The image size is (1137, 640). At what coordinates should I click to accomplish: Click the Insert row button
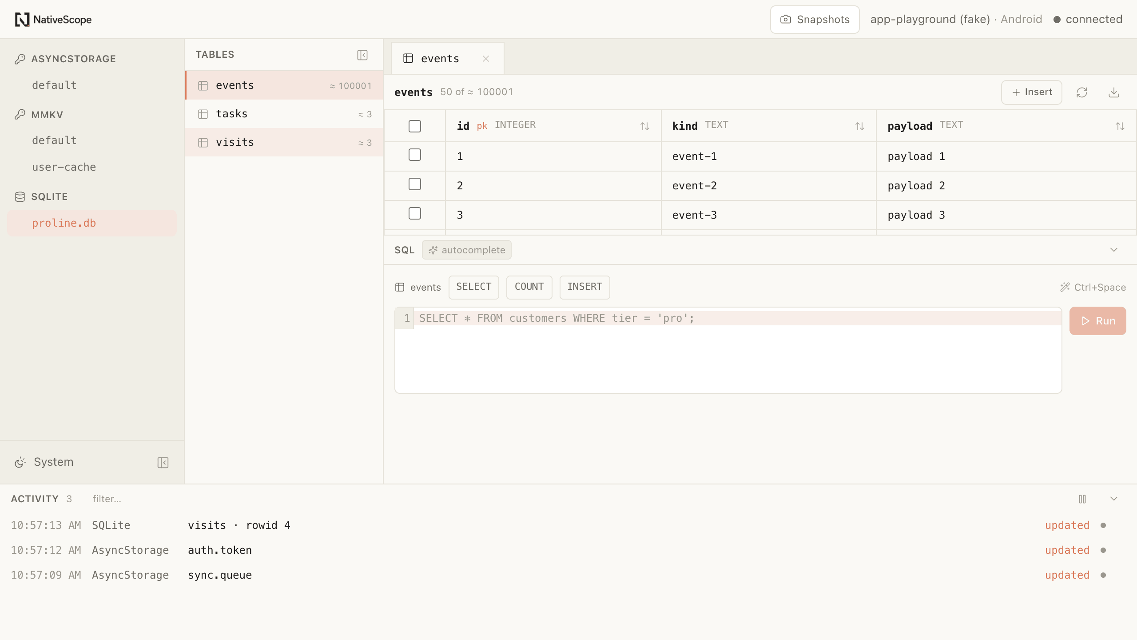click(1032, 92)
